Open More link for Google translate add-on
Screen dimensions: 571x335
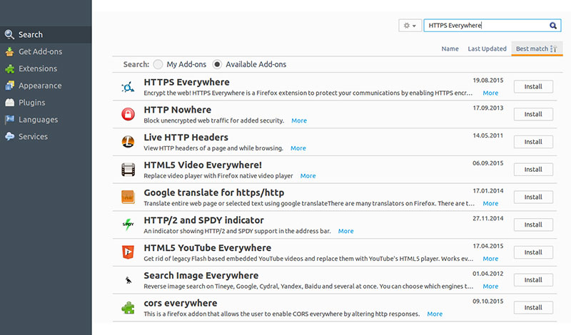point(490,204)
